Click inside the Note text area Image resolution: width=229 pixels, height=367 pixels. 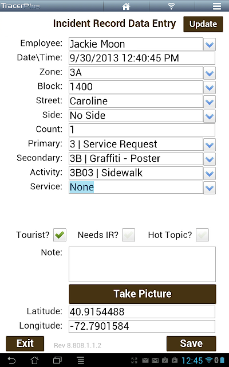pos(142,264)
